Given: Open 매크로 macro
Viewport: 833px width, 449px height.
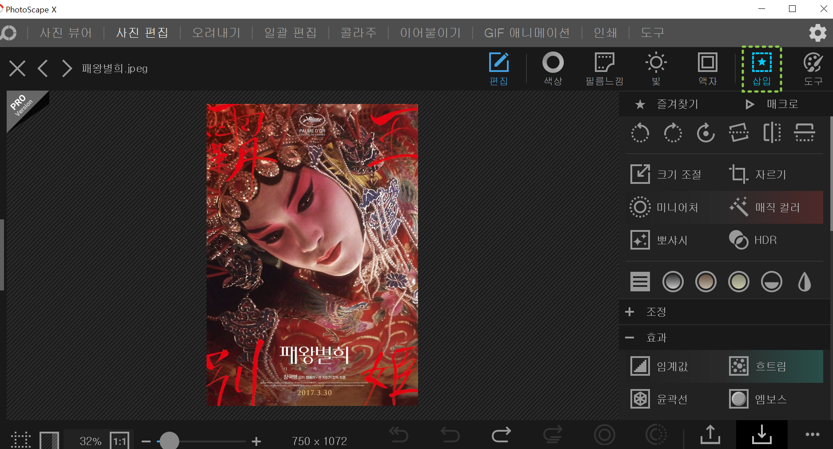Looking at the screenshot, I should (x=772, y=104).
